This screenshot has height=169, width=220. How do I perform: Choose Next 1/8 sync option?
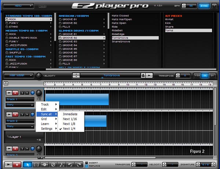click(71, 124)
